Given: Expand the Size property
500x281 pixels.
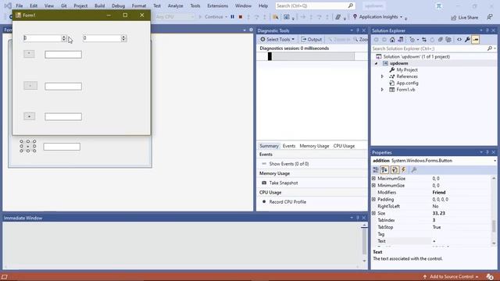Looking at the screenshot, I should (373, 213).
